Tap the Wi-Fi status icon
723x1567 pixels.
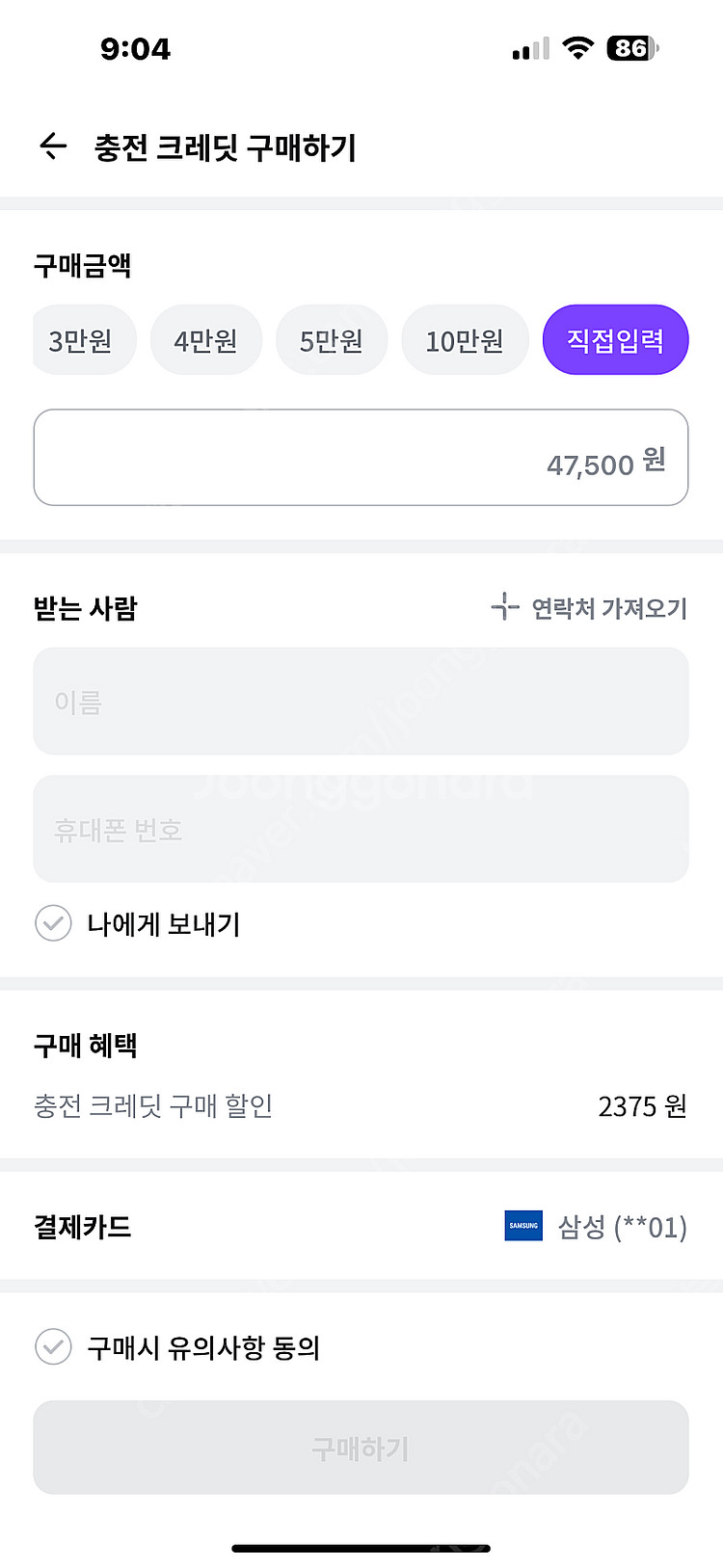click(577, 48)
